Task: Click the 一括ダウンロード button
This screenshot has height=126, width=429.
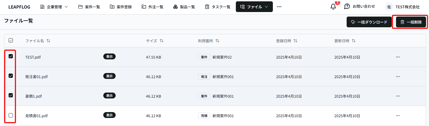Action: (369, 22)
